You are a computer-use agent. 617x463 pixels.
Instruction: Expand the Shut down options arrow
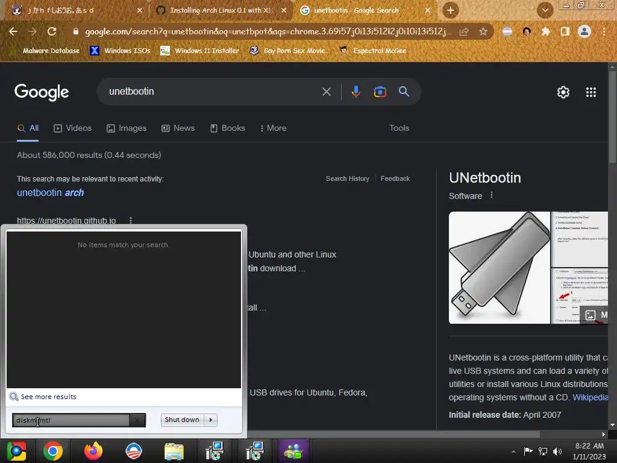[x=211, y=420]
